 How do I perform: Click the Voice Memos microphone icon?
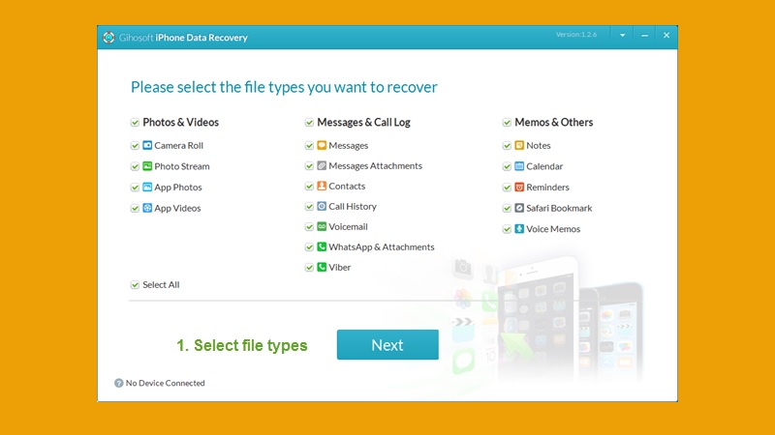click(x=519, y=228)
